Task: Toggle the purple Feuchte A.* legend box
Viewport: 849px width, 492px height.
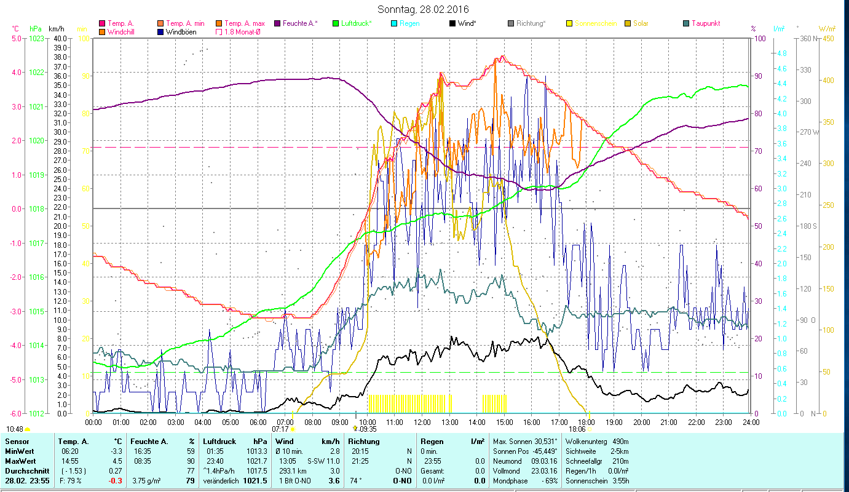Action: coord(277,23)
